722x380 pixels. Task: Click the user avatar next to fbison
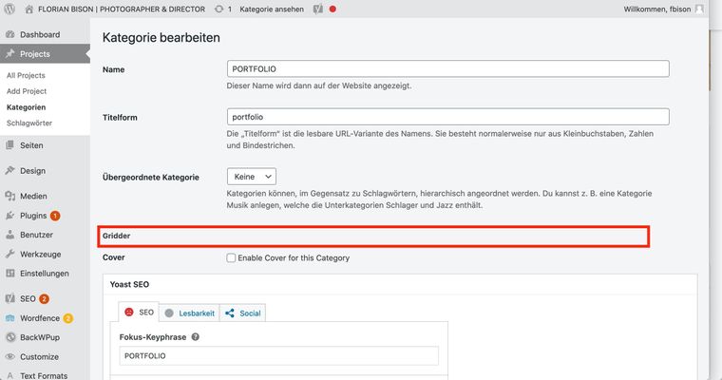tap(700, 9)
